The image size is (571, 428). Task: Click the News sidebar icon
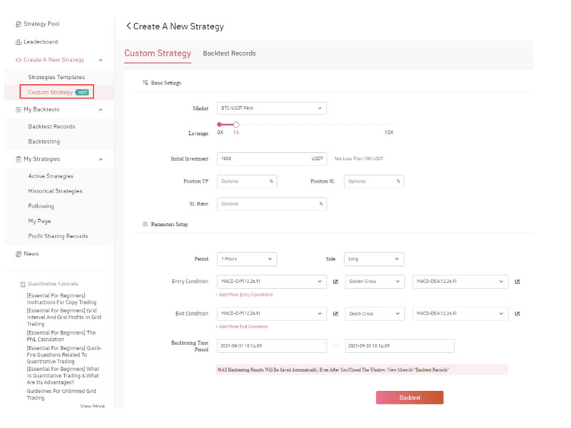(19, 254)
